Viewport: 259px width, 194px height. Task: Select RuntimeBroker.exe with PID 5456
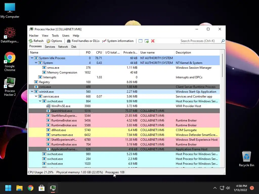tap(124, 120)
